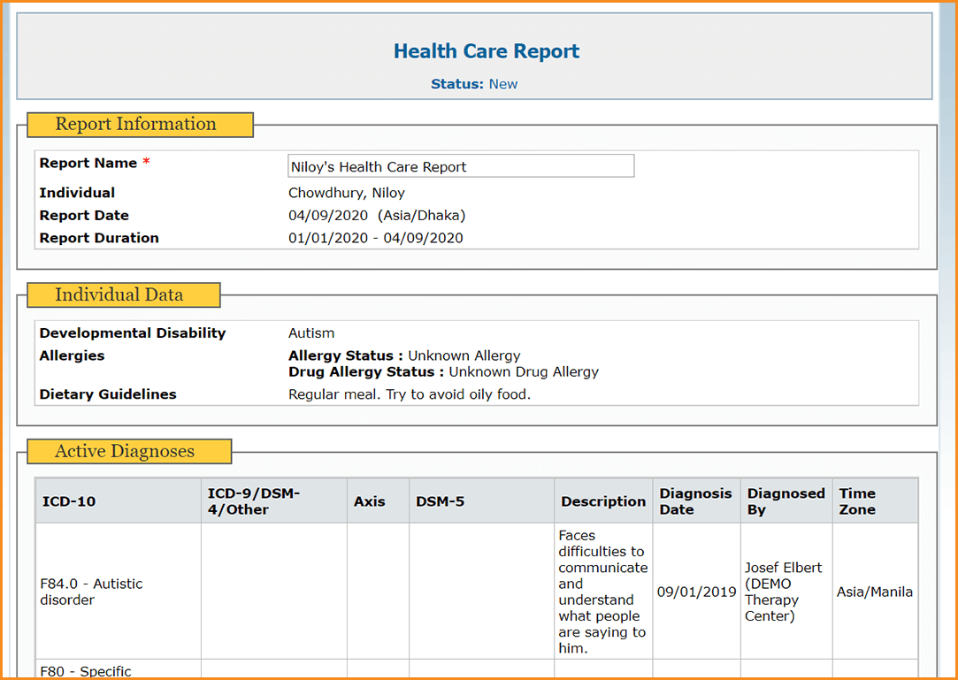This screenshot has height=680, width=958.
Task: Click the Dietary Guidelines label
Action: 108,394
